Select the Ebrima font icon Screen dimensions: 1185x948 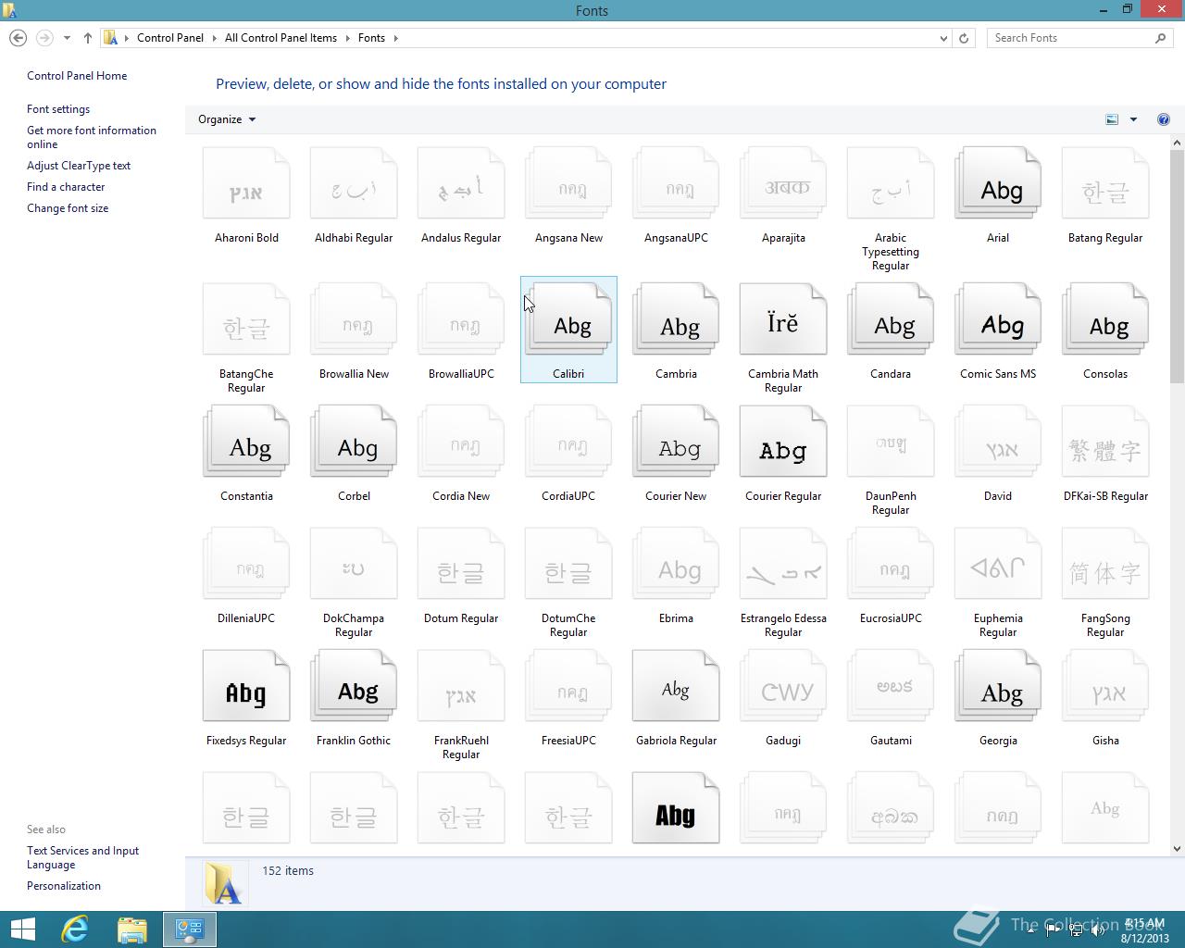676,564
